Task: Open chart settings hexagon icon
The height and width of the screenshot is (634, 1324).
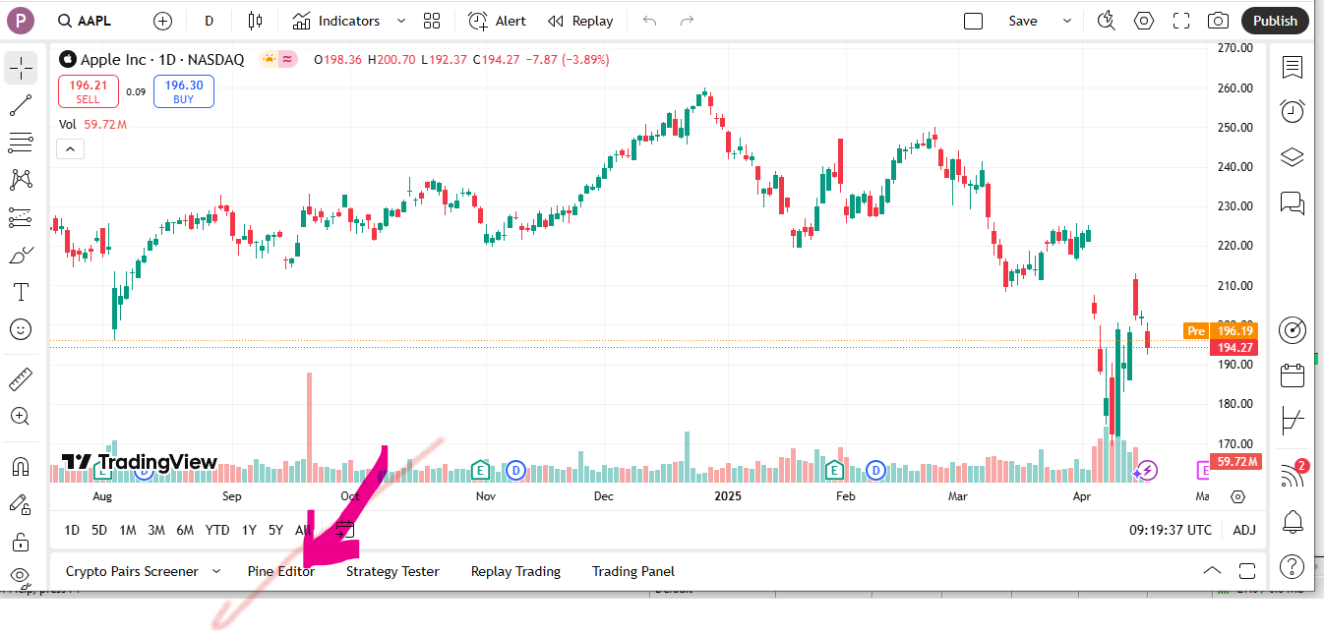Action: [x=1144, y=21]
